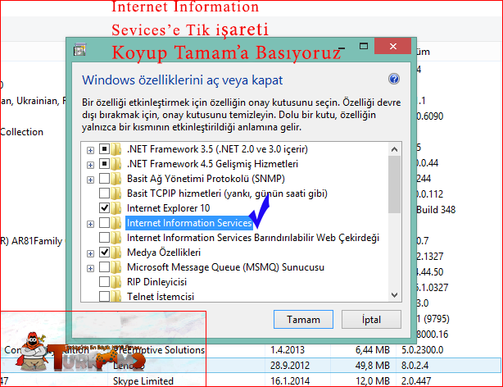Click folder icon beside Internet Information Services Barındırılabilir
Image resolution: width=503 pixels, height=387 pixels.
(116, 238)
